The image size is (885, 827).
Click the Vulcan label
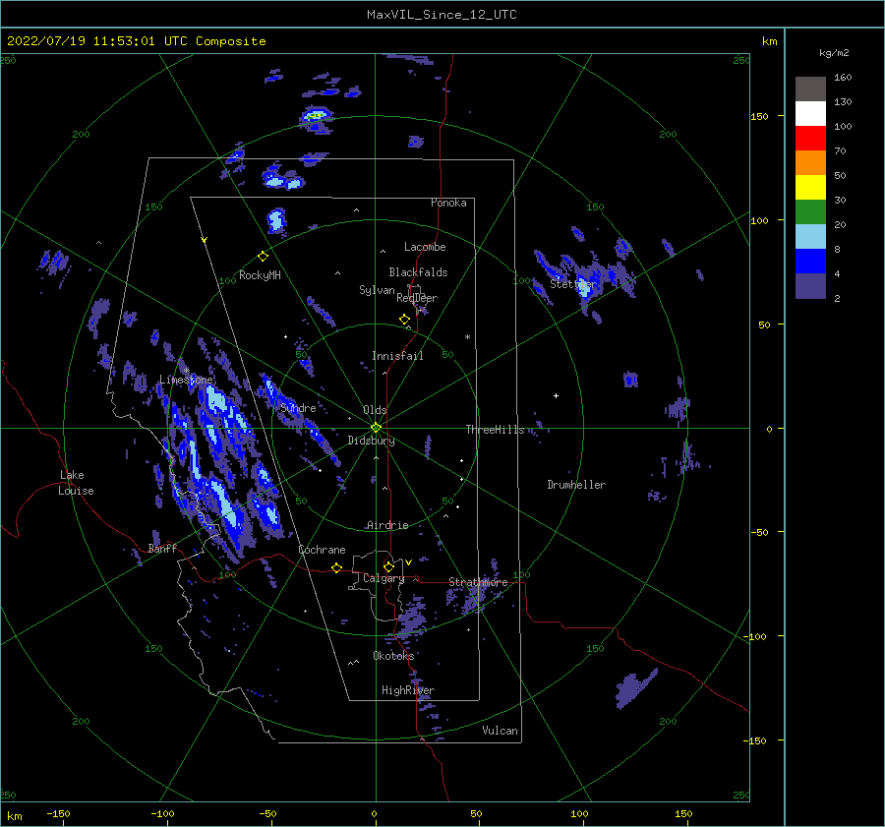tap(501, 731)
